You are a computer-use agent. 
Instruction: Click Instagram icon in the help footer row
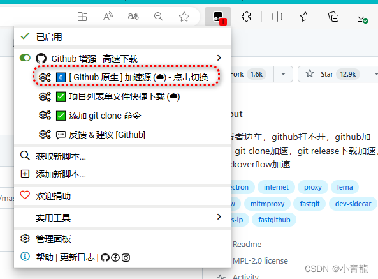(x=126, y=258)
